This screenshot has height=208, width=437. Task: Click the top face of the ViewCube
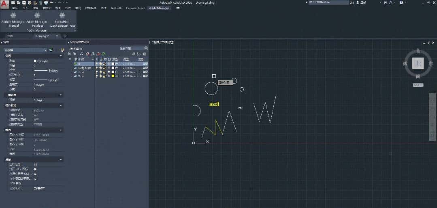pos(418,63)
